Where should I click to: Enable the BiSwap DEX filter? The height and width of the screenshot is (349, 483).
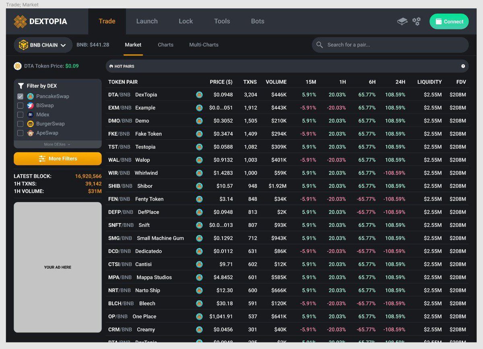[20, 105]
